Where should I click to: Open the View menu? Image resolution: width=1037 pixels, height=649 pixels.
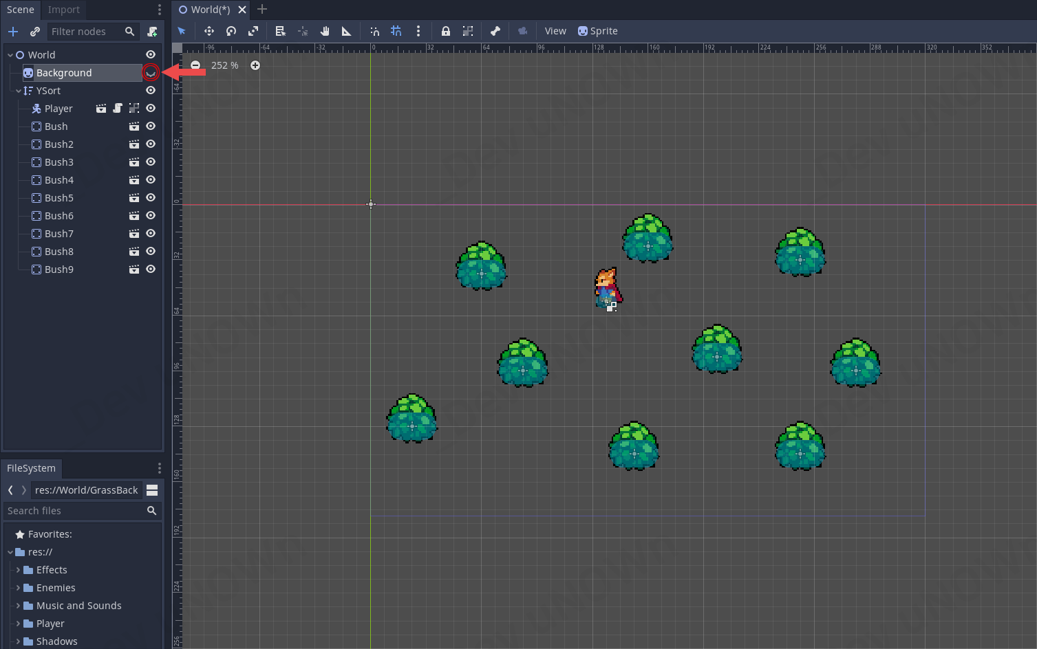555,31
